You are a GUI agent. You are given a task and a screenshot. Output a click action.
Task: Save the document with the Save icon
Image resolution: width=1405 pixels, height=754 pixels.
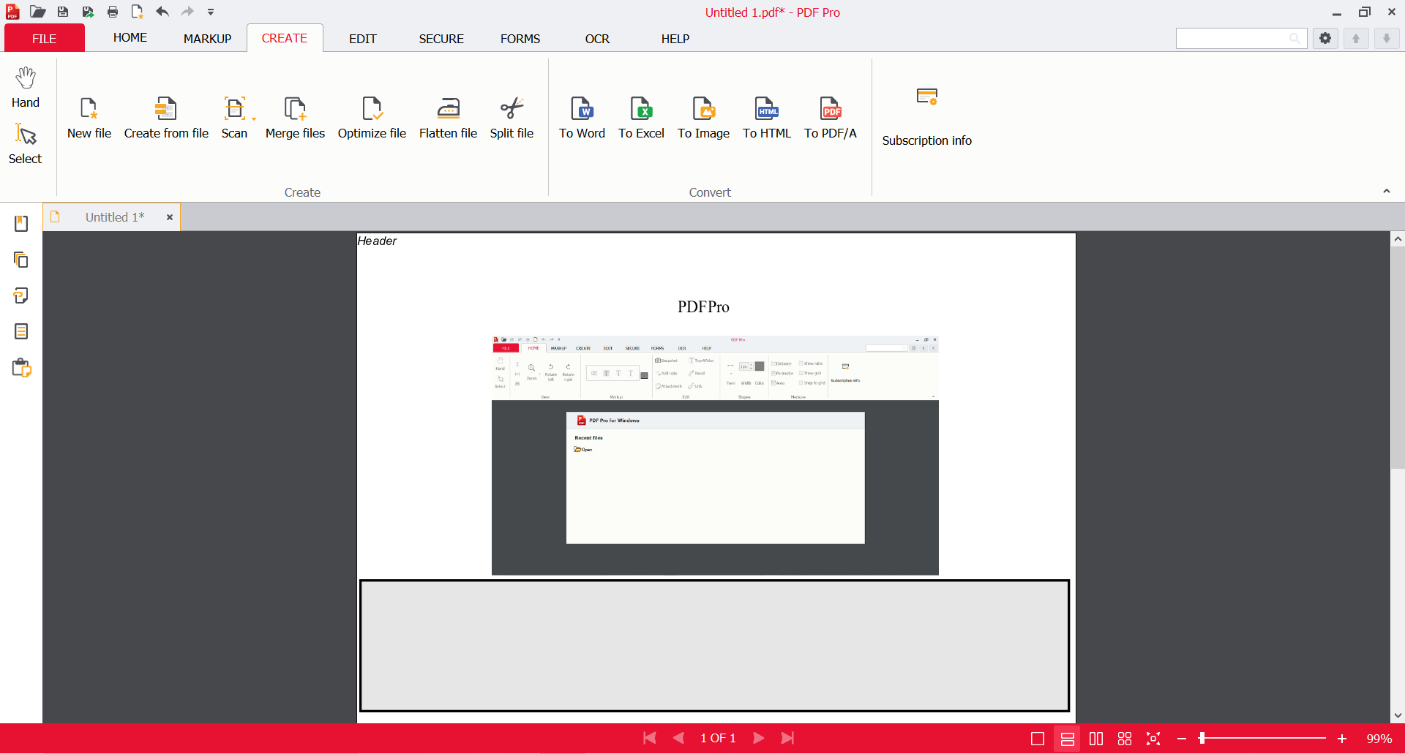63,12
